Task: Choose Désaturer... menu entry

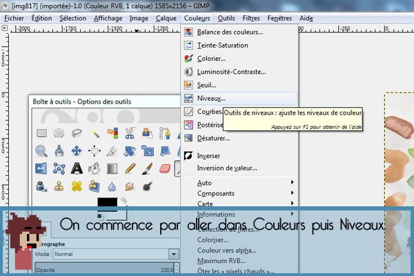Action: (x=239, y=138)
